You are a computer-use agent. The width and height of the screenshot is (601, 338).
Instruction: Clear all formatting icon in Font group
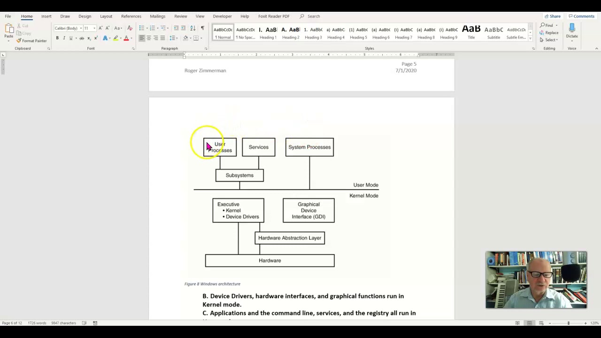coord(130,28)
